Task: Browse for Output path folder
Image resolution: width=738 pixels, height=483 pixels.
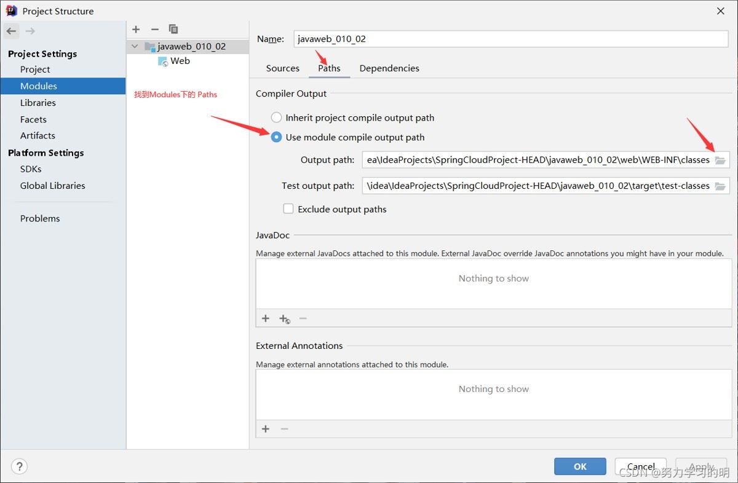Action: tap(720, 160)
